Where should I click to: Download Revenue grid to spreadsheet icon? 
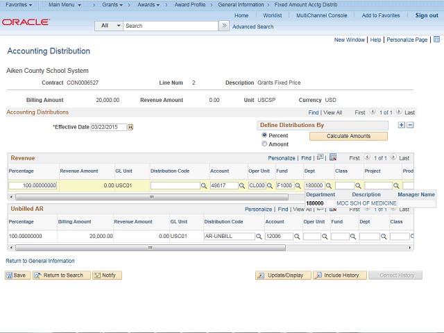pos(333,157)
